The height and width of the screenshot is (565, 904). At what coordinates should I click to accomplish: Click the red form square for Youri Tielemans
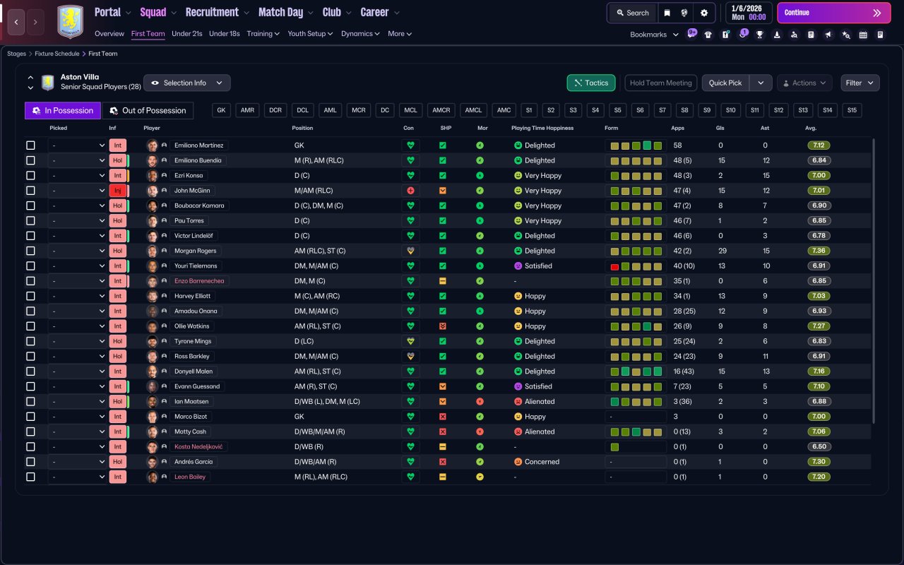point(615,266)
